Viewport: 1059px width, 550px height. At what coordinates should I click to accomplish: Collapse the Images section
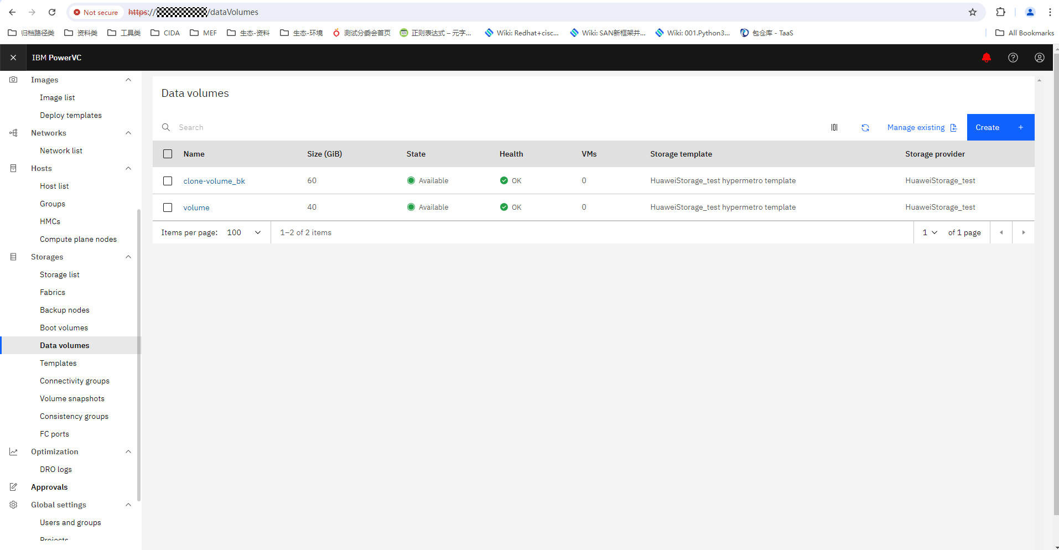click(x=128, y=80)
